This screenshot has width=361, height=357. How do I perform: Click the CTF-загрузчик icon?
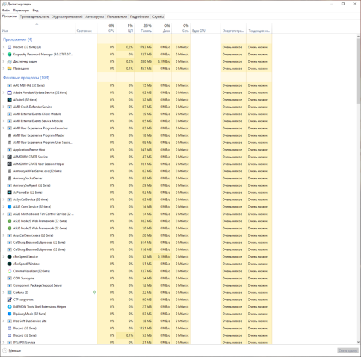10,300
